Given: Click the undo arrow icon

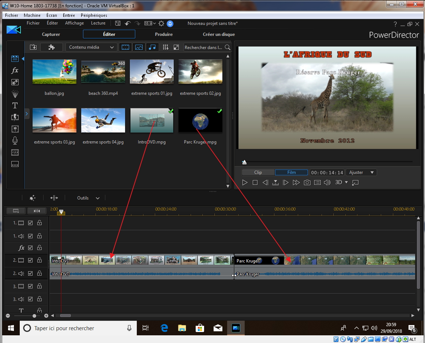Looking at the screenshot, I should pos(128,23).
